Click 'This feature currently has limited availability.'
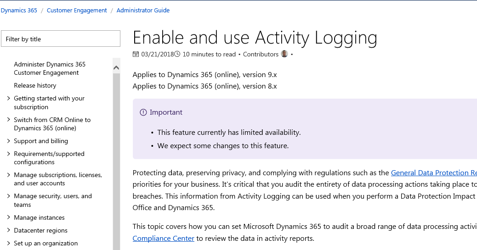Screen dimensions: 477x250 click(x=229, y=133)
